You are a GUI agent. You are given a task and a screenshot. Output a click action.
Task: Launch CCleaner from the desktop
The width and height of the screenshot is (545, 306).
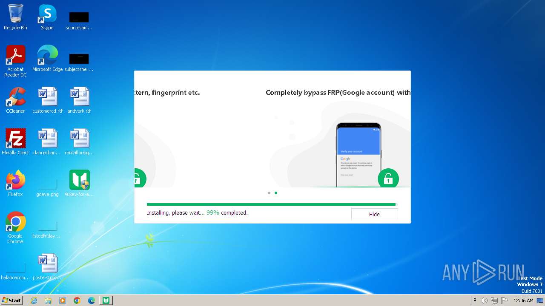click(x=15, y=100)
